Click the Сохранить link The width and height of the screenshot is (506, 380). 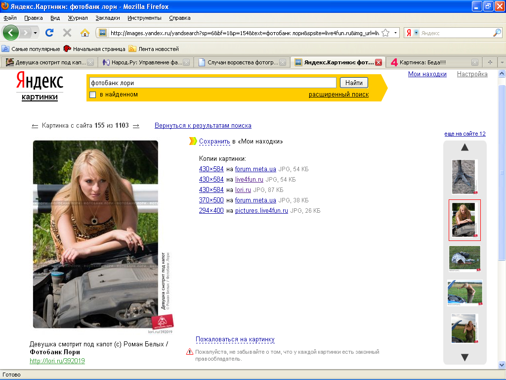click(x=214, y=142)
